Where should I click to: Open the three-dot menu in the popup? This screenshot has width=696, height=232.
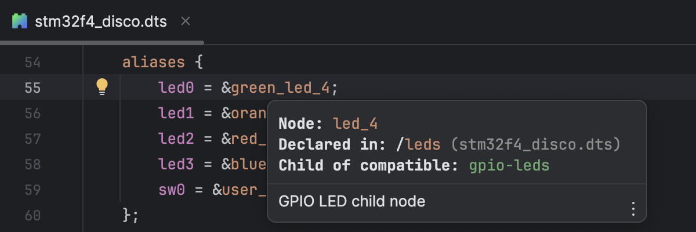click(x=633, y=208)
